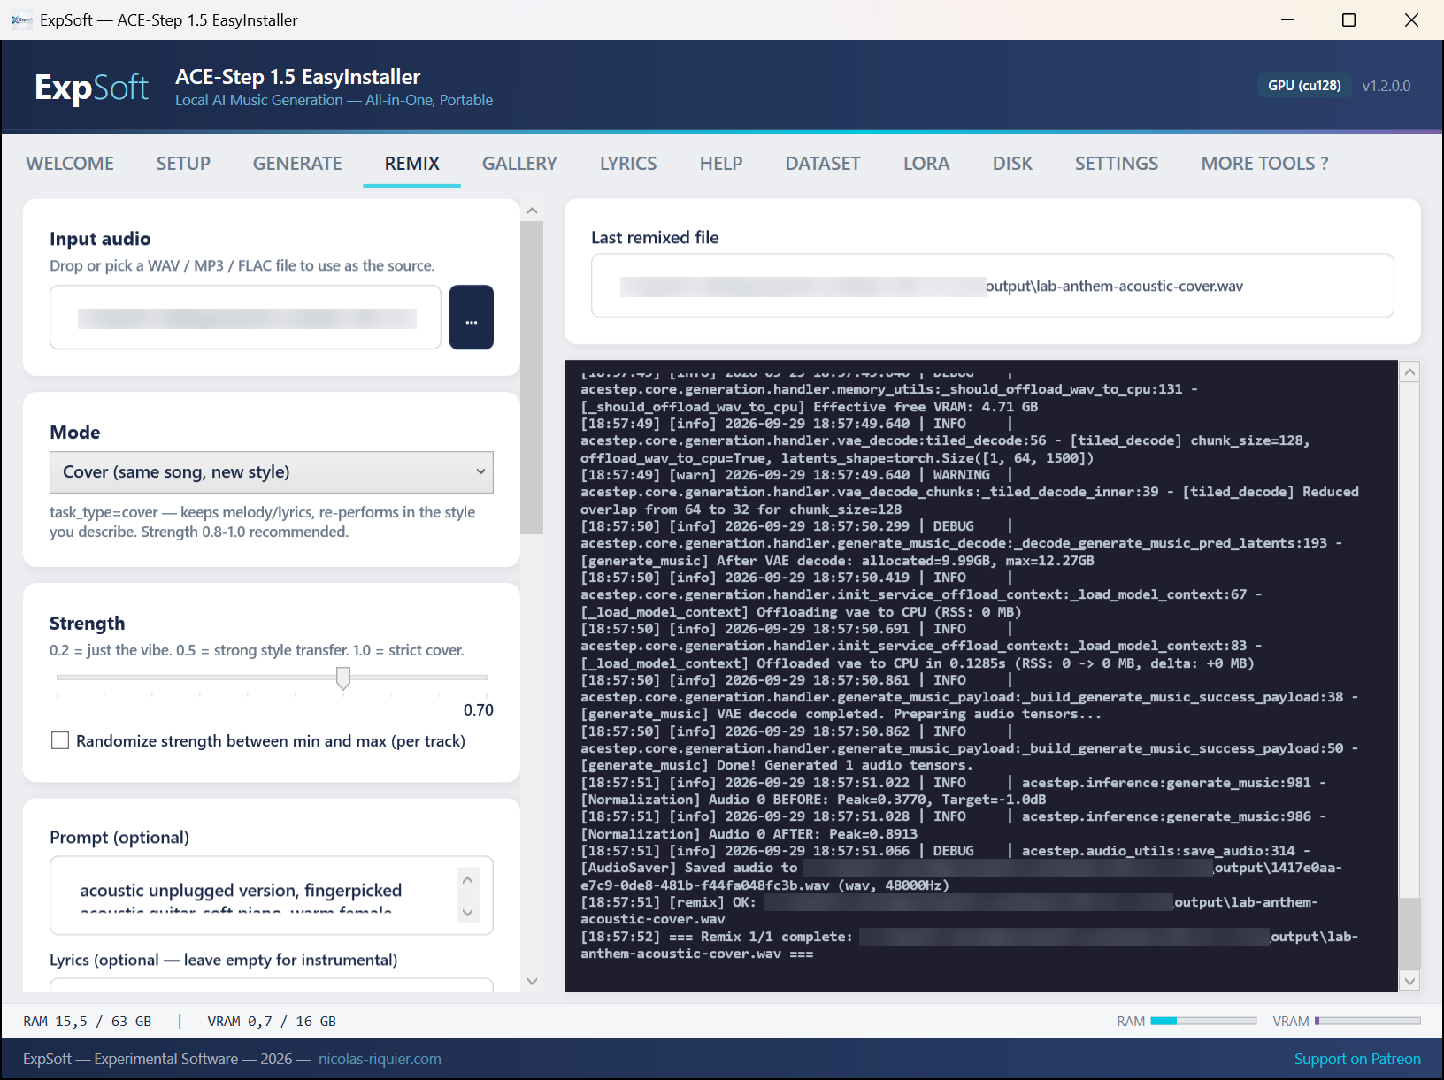Click the v1.2.0.0 version label
Viewport: 1444px width, 1080px height.
[x=1386, y=86]
